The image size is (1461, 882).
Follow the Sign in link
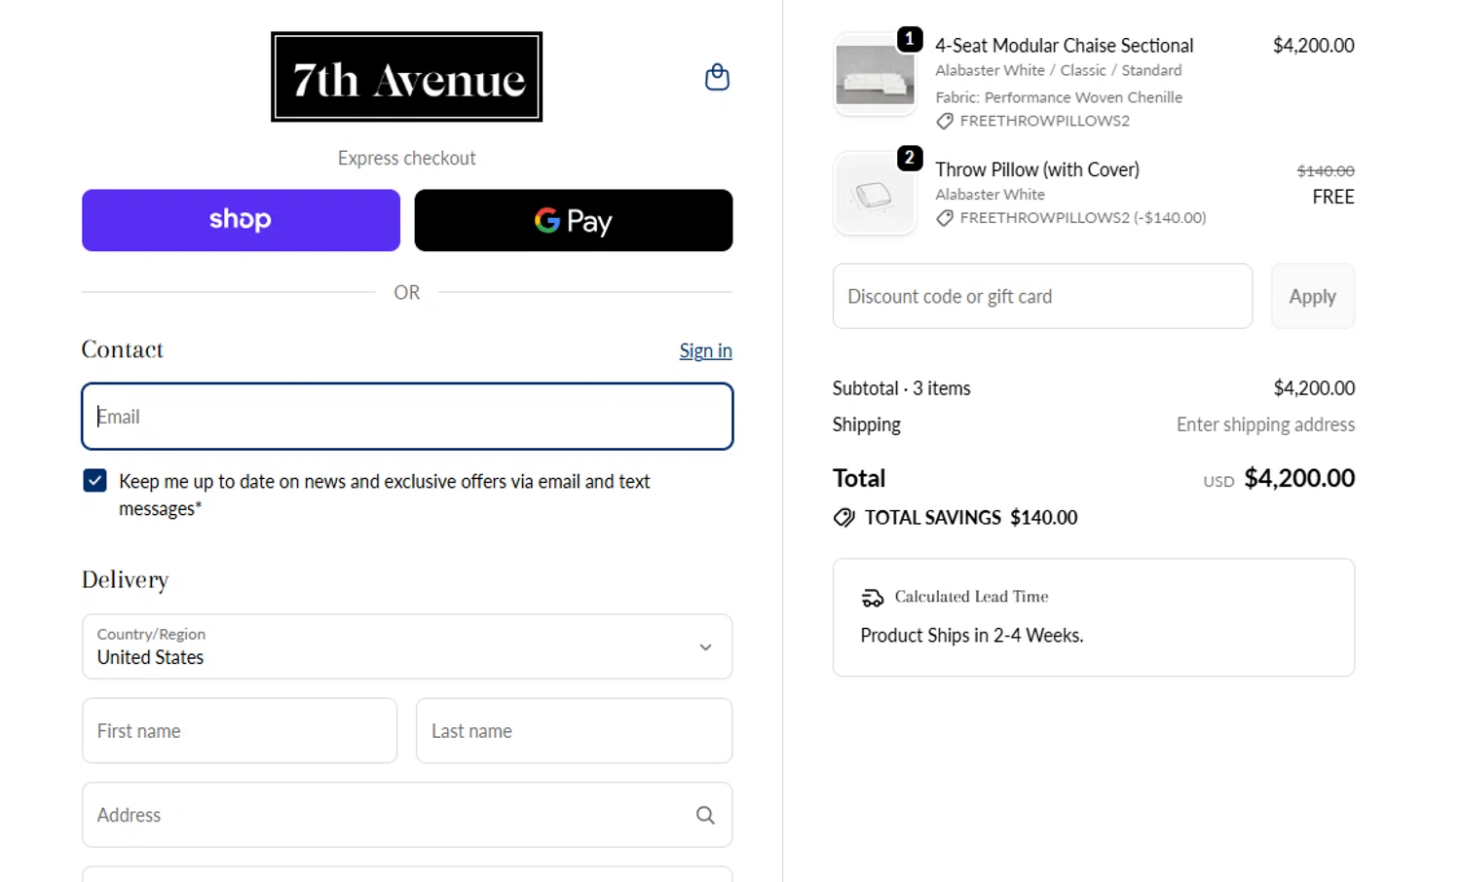(705, 350)
